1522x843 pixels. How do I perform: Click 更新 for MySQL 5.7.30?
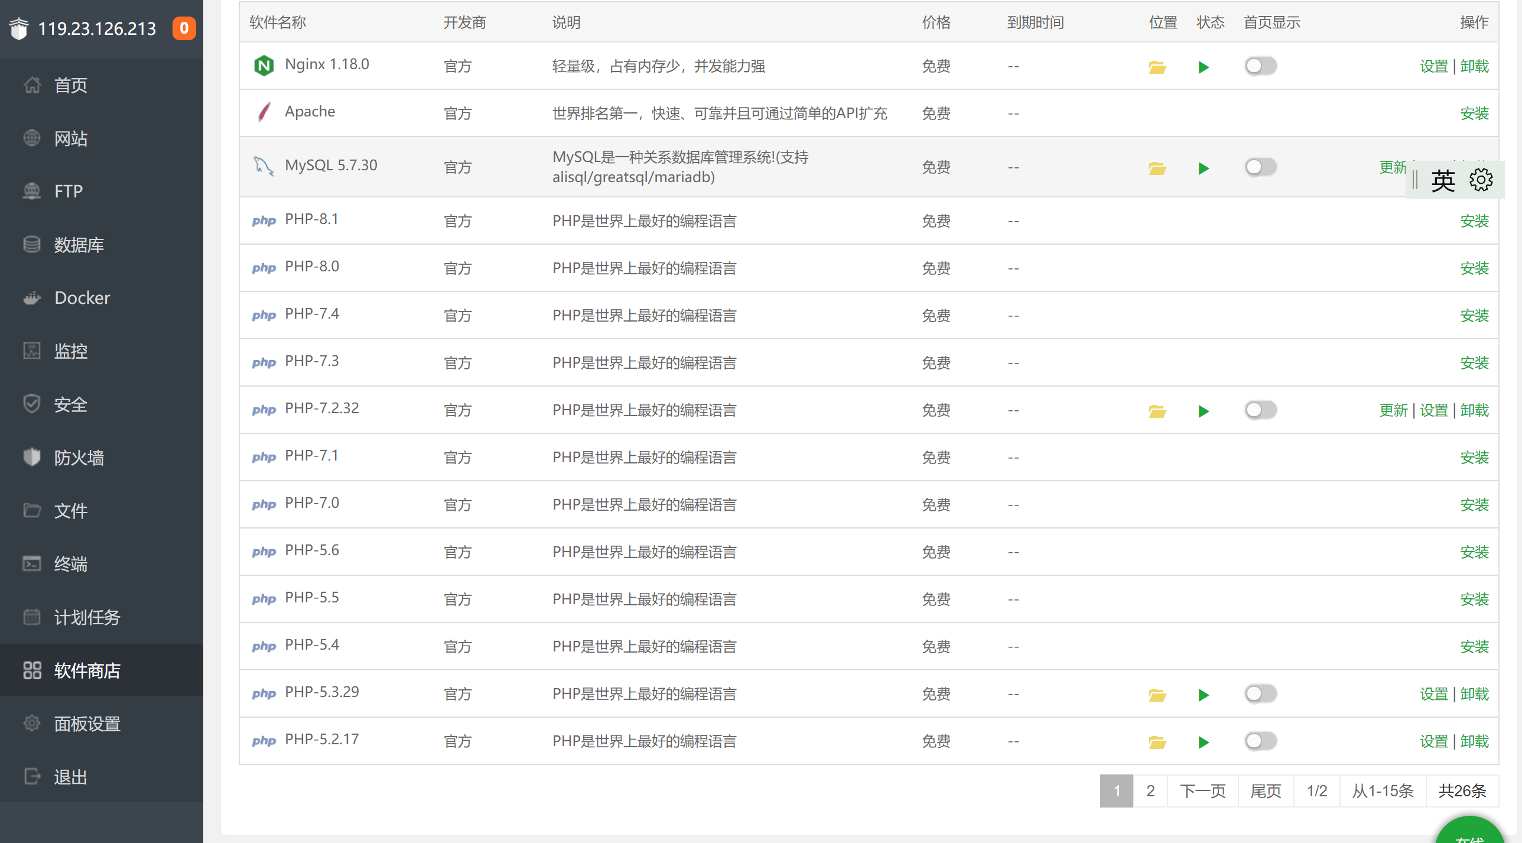tap(1393, 167)
